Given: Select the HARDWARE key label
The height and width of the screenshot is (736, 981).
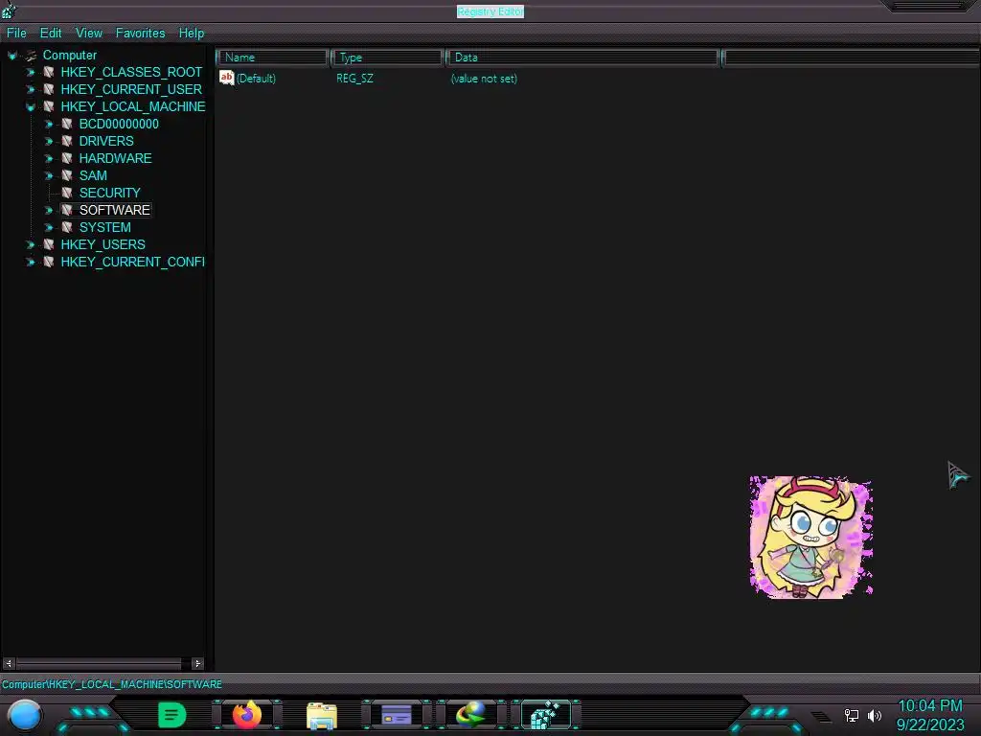Looking at the screenshot, I should [x=115, y=158].
